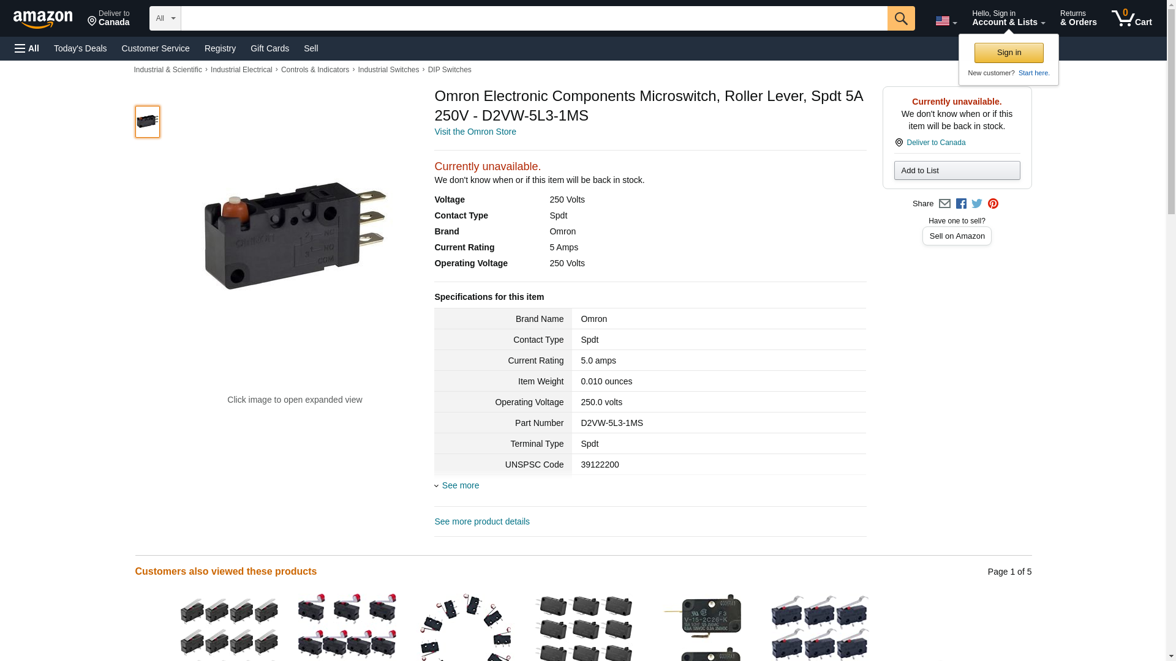Click Add to List button
Screen dimensions: 1176x661
pos(957,170)
